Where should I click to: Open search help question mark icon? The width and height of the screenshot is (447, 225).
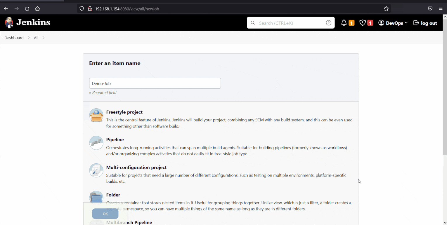tap(329, 23)
